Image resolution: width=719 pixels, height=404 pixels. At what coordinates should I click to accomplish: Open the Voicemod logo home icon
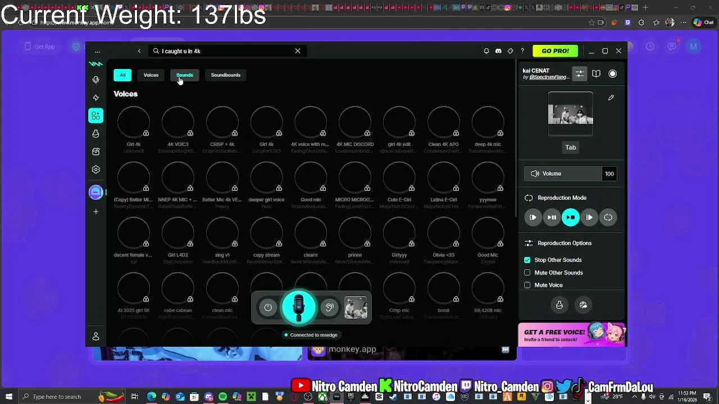(96, 64)
